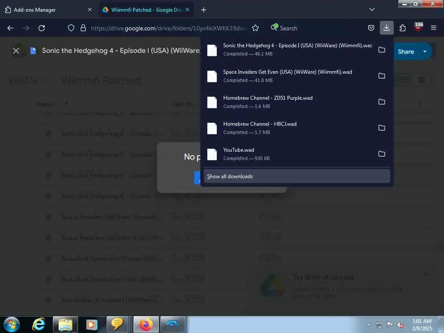The image size is (444, 333).
Task: Click the address bar URL field
Action: pos(169,28)
